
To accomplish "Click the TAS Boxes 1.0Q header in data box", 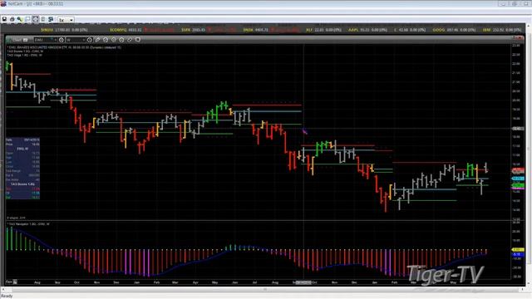I will tap(22, 184).
